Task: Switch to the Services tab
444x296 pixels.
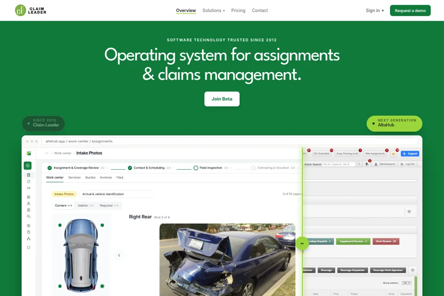Action: pos(74,178)
